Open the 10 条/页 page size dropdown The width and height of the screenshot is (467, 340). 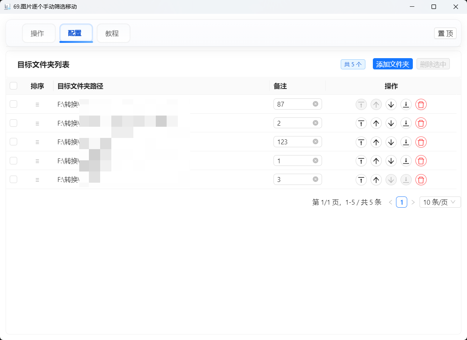point(440,202)
